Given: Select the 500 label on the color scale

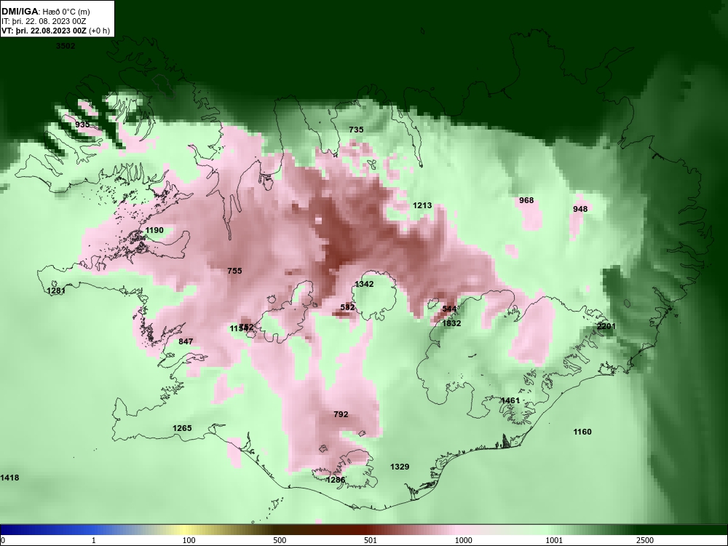Looking at the screenshot, I should [280, 540].
